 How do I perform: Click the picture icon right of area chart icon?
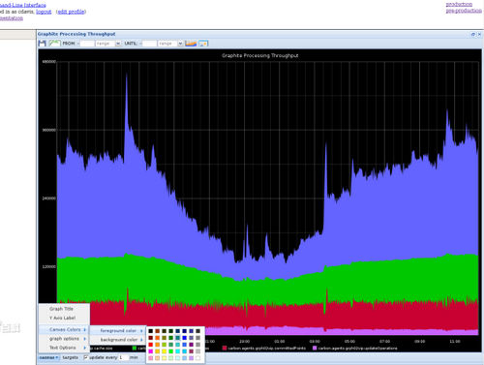(203, 44)
